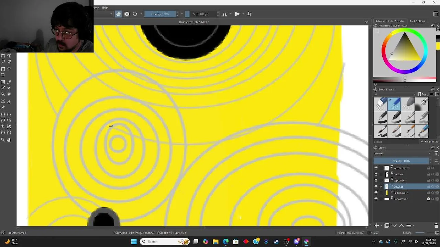Image resolution: width=440 pixels, height=247 pixels.
Task: Click the brush presets Search field
Action: 396,142
